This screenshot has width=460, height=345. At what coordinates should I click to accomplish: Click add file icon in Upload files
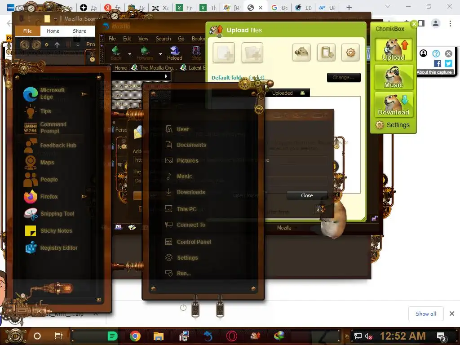pyautogui.click(x=224, y=53)
